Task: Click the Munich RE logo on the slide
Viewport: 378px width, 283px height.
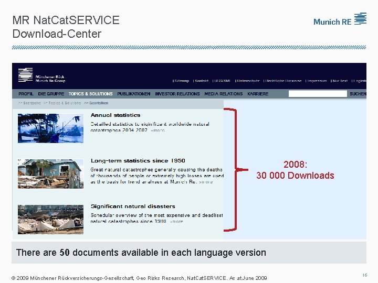Action: [x=340, y=19]
